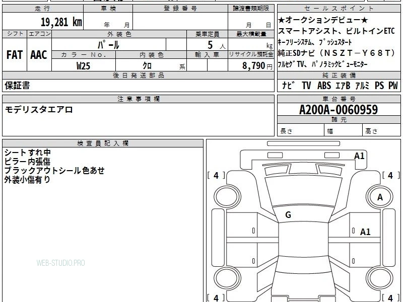Image resolution: width=403 pixels, height=302 pixels.
Task: Click the note "モデリスタエアロ"
Action: pyautogui.click(x=39, y=110)
